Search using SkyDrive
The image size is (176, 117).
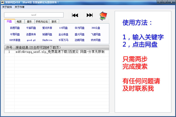pyautogui.click(x=47, y=40)
